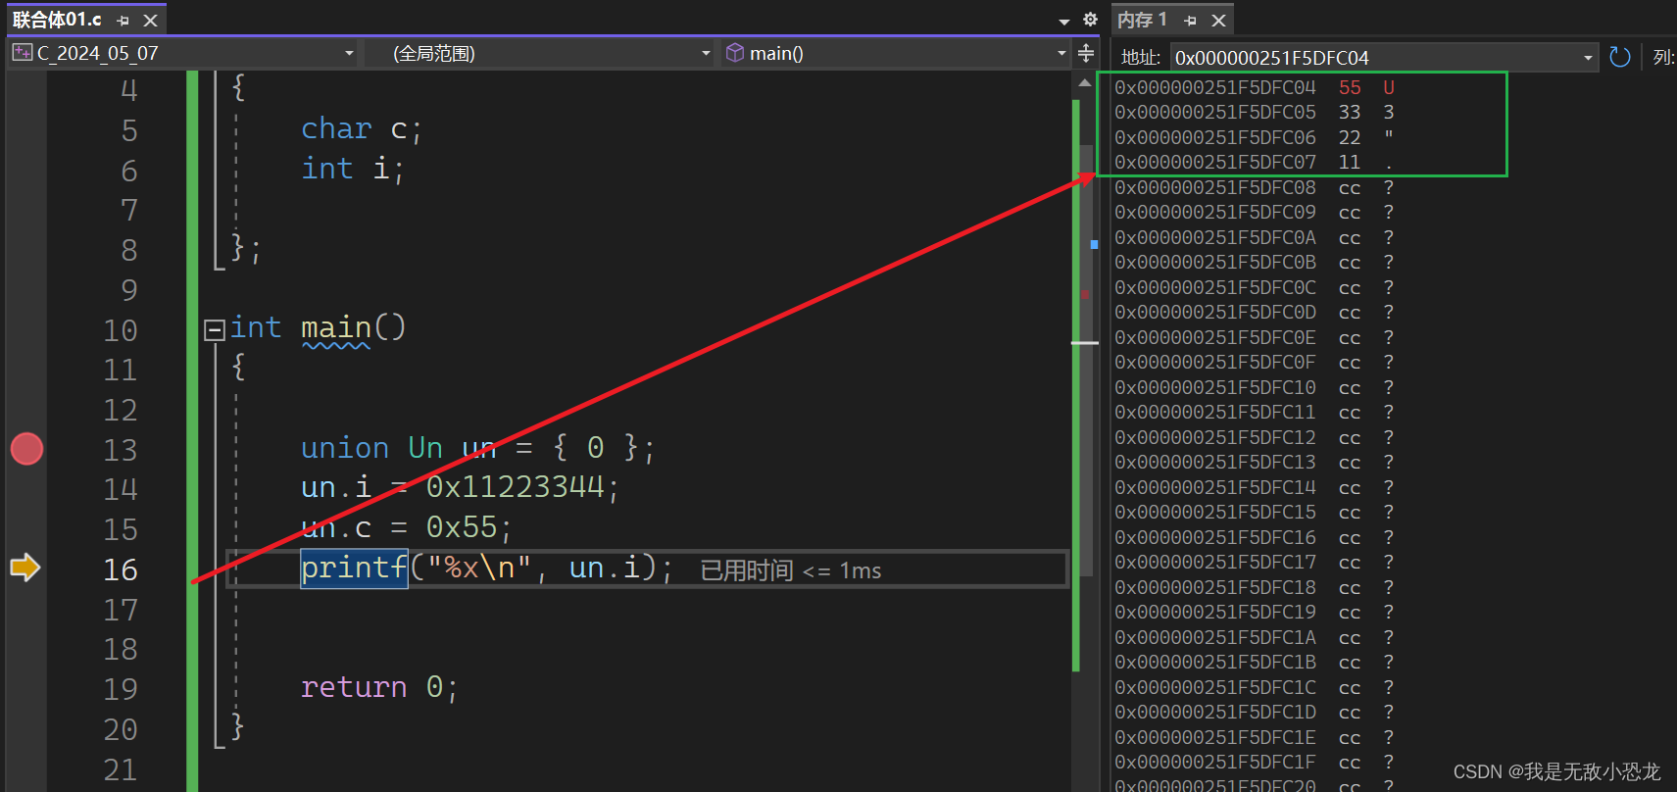Click the 地址: label in memory window
Screen dimensions: 1677x792
pos(1140,58)
